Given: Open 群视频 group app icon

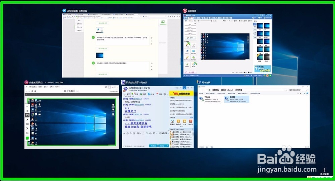Looking at the screenshot, I should (x=178, y=122).
